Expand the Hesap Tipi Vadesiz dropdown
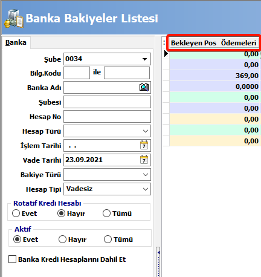The width and height of the screenshot is (261, 277). [146, 189]
